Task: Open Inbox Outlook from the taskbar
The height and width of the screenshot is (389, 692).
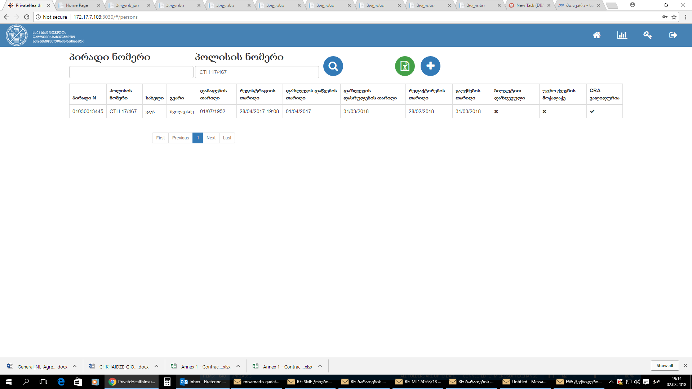Action: 204,382
